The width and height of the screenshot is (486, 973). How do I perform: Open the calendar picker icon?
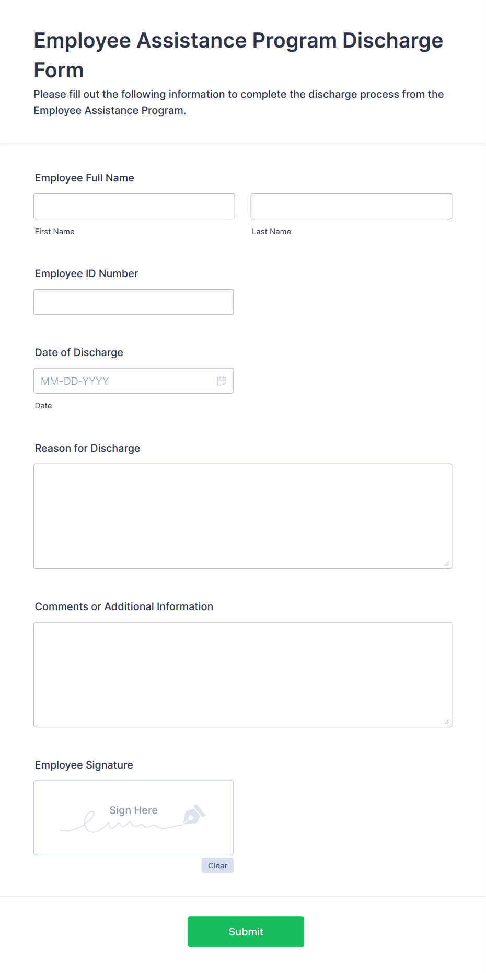(x=222, y=381)
